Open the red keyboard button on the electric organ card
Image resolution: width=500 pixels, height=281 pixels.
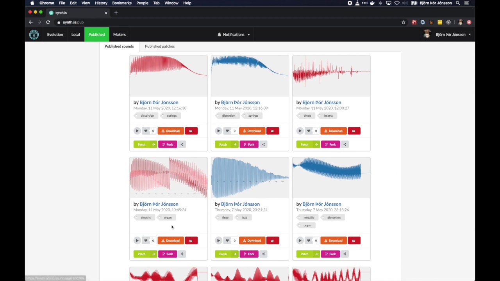(191, 240)
